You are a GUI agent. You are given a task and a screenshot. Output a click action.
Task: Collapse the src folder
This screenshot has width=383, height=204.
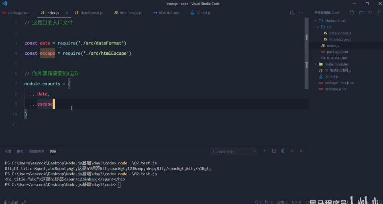click(x=318, y=27)
